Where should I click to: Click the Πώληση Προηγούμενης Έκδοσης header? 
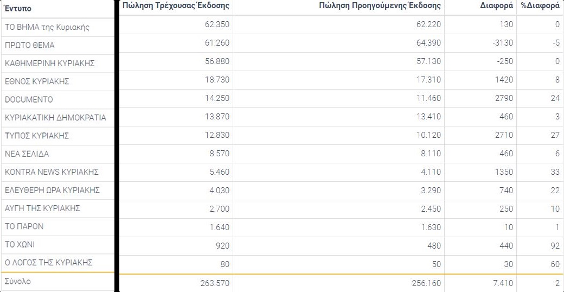tap(380, 6)
